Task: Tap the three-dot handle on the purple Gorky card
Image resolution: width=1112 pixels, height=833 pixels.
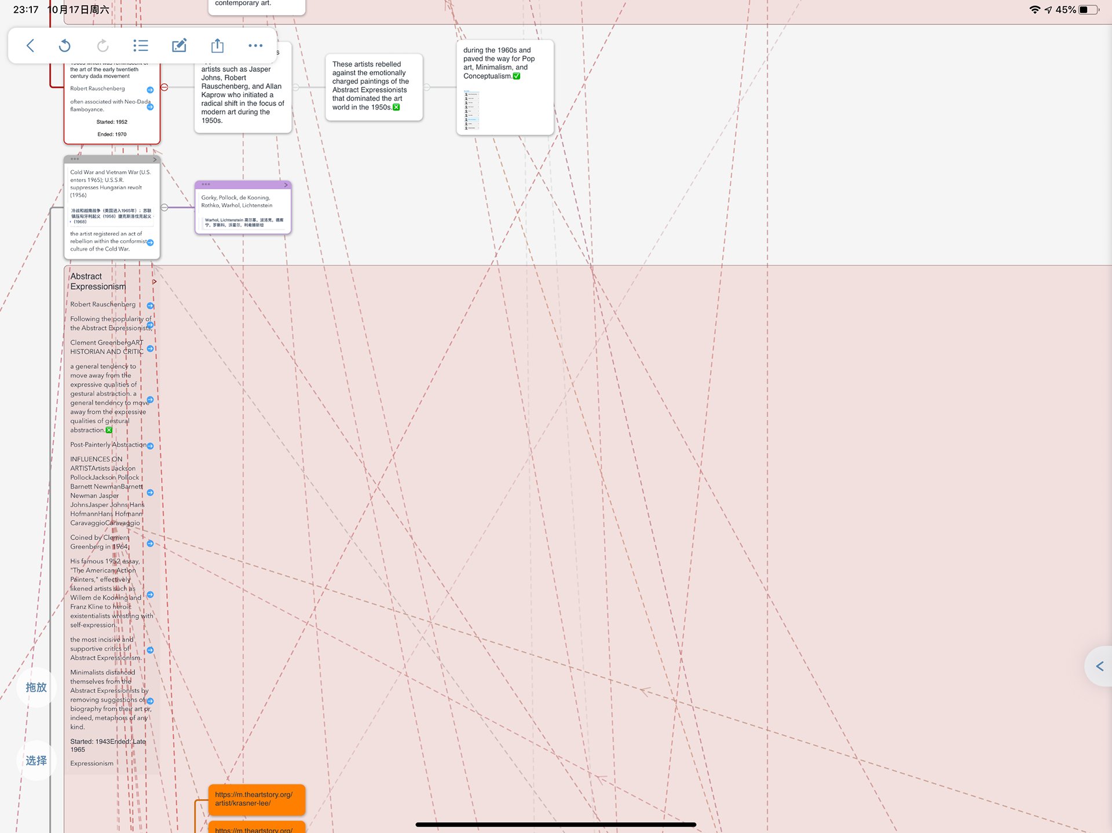Action: pyautogui.click(x=206, y=184)
